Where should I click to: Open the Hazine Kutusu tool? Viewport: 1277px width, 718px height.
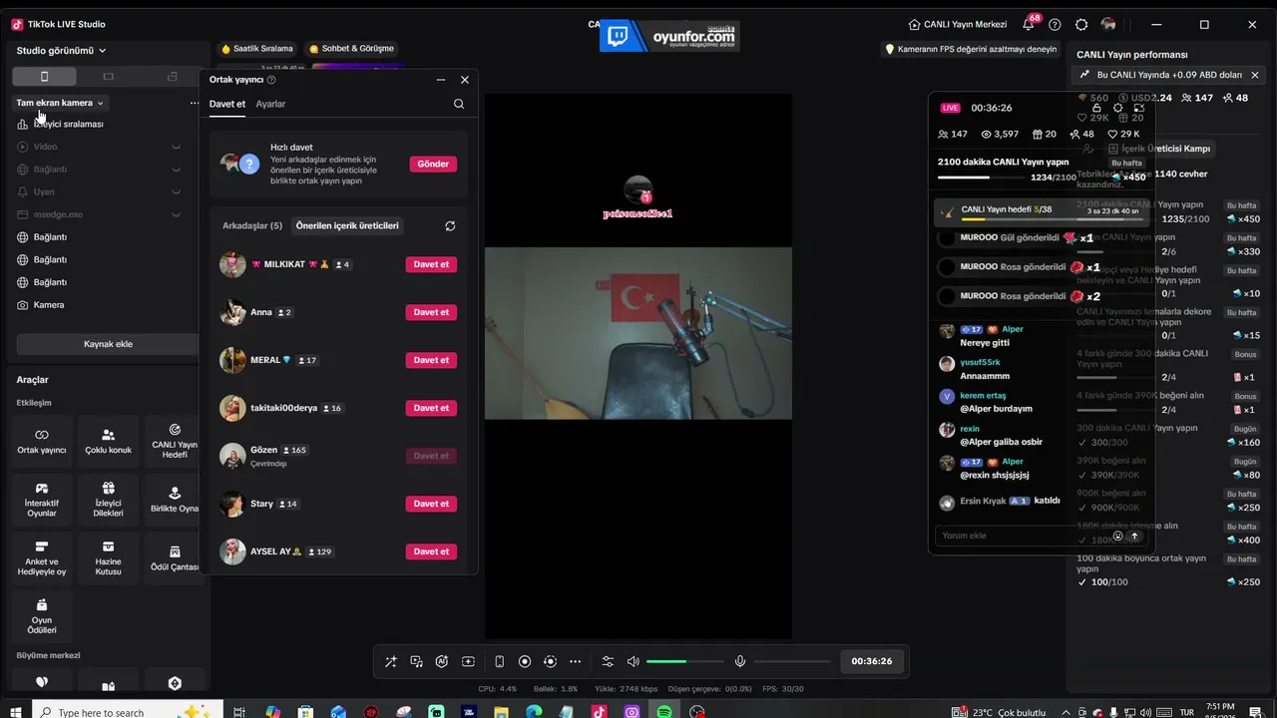[108, 559]
